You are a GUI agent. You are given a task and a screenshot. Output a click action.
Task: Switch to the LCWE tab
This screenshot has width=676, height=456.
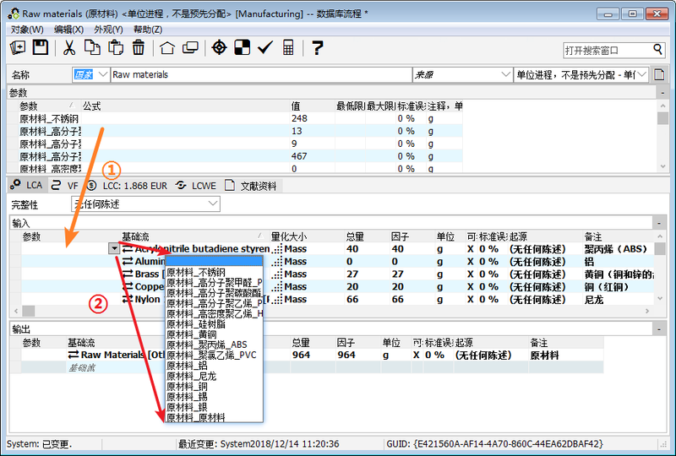[195, 185]
